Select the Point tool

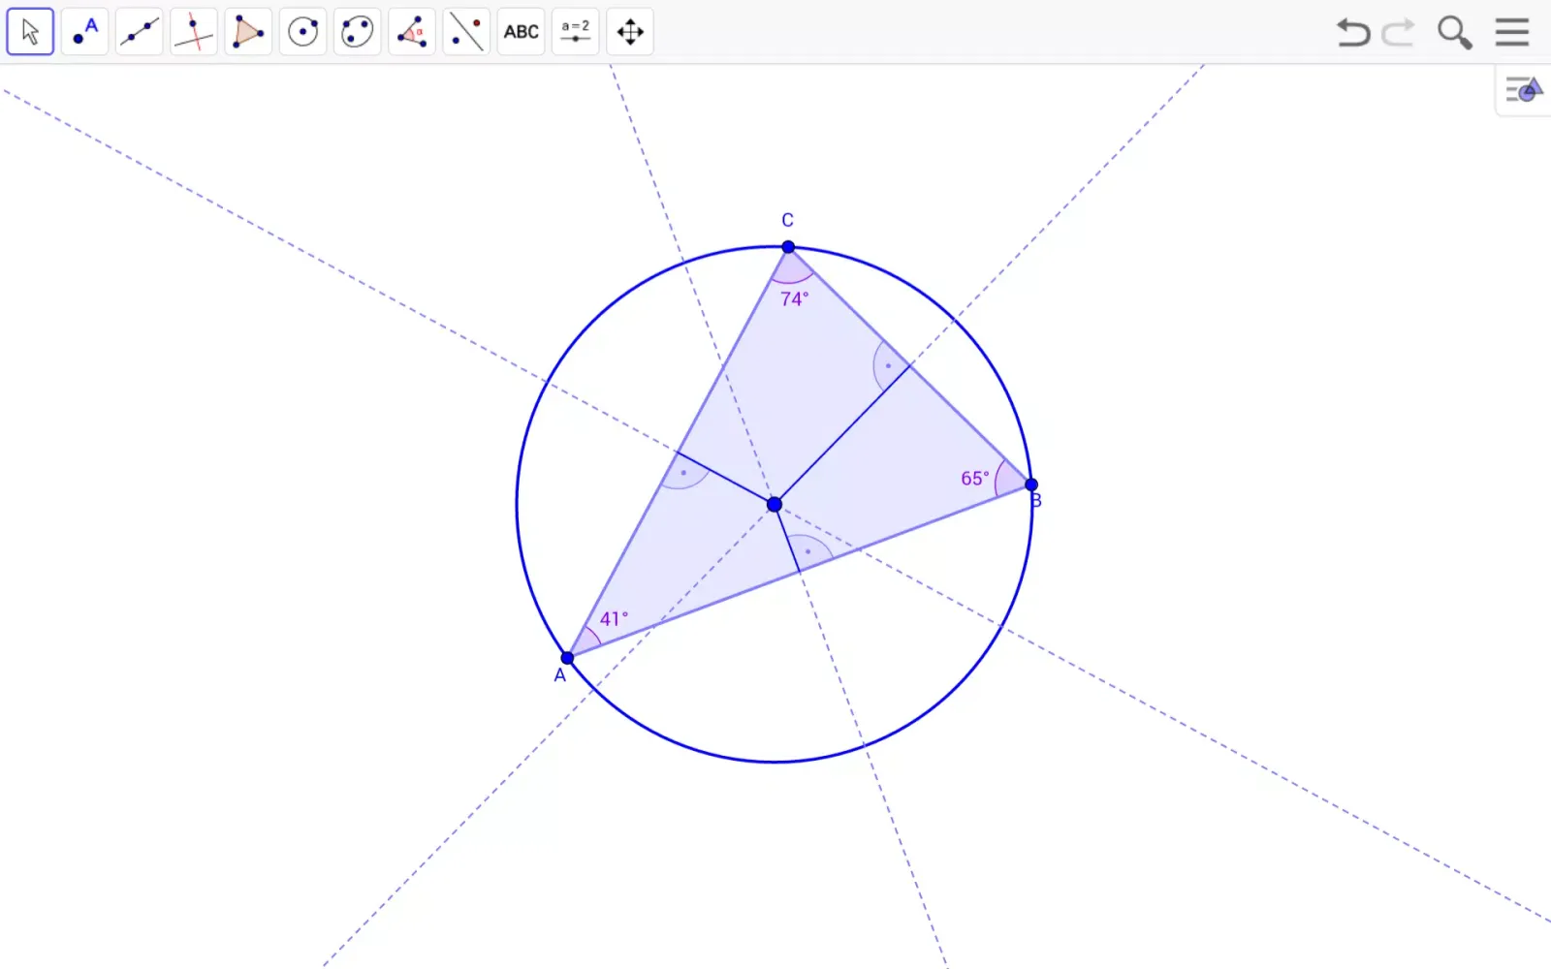click(x=85, y=32)
